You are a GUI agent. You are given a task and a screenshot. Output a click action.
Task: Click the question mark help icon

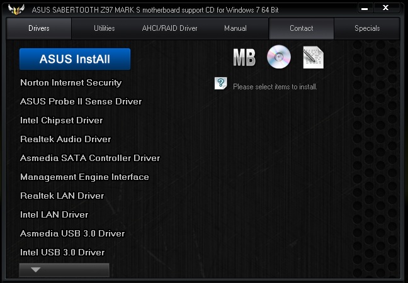click(x=220, y=84)
